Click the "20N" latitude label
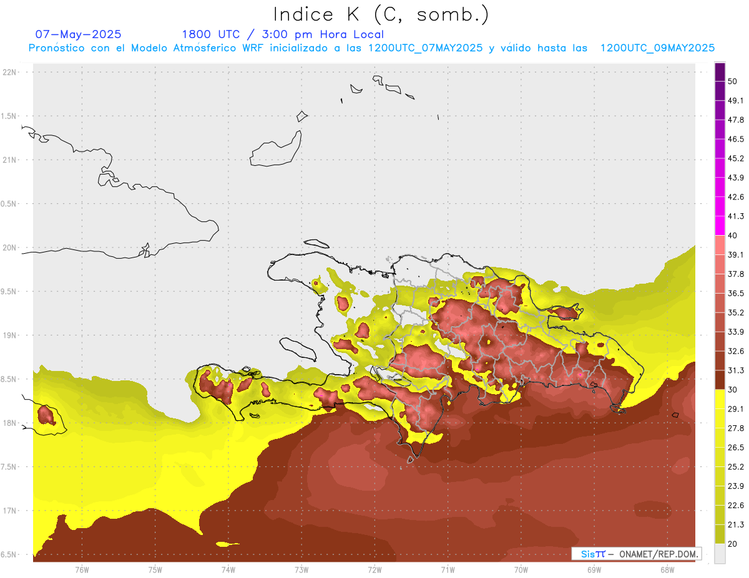This screenshot has width=749, height=578. [x=10, y=248]
